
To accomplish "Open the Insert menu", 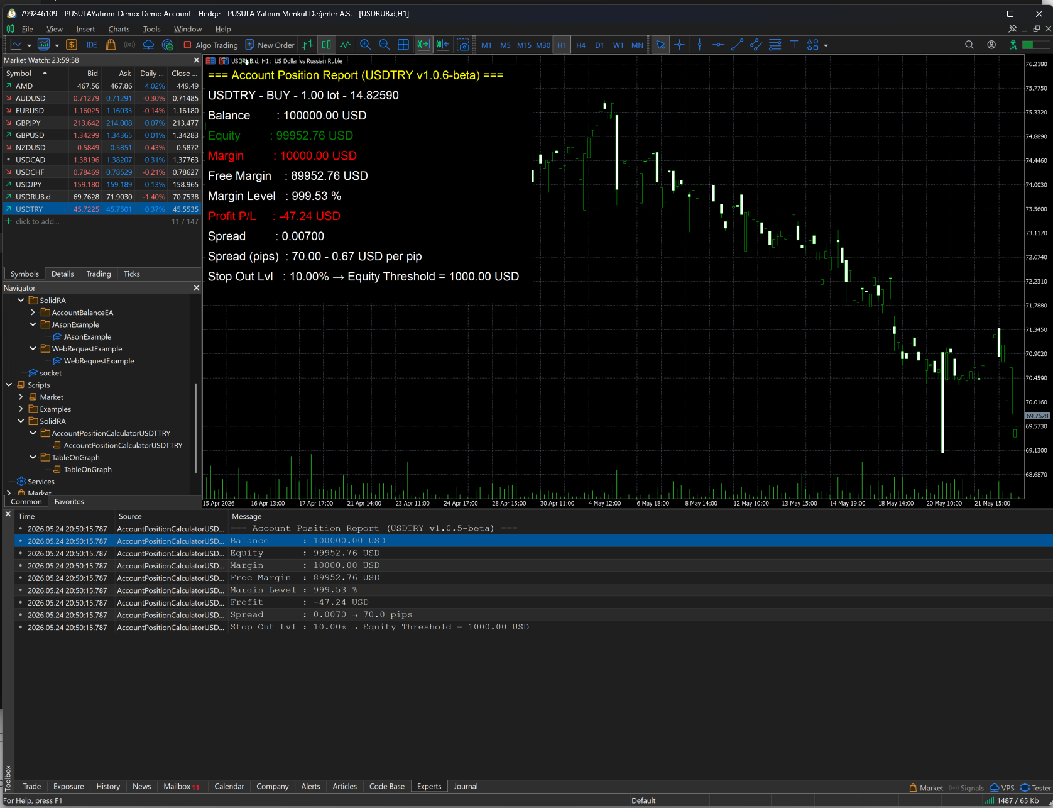I will [85, 29].
